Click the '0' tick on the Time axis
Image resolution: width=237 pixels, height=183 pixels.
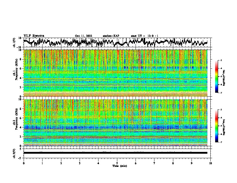[24, 163]
